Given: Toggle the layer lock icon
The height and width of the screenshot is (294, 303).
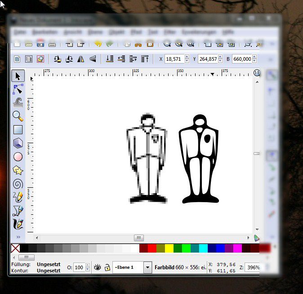Looking at the screenshot, I should 107,267.
